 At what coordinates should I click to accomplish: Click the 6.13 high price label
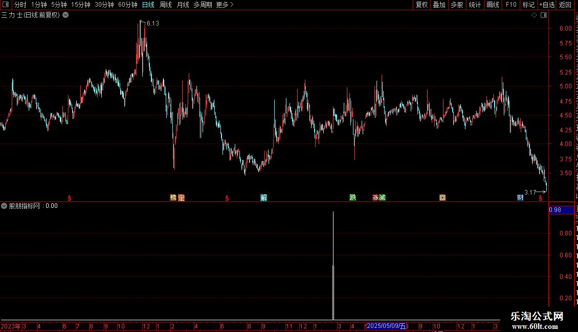click(x=152, y=23)
